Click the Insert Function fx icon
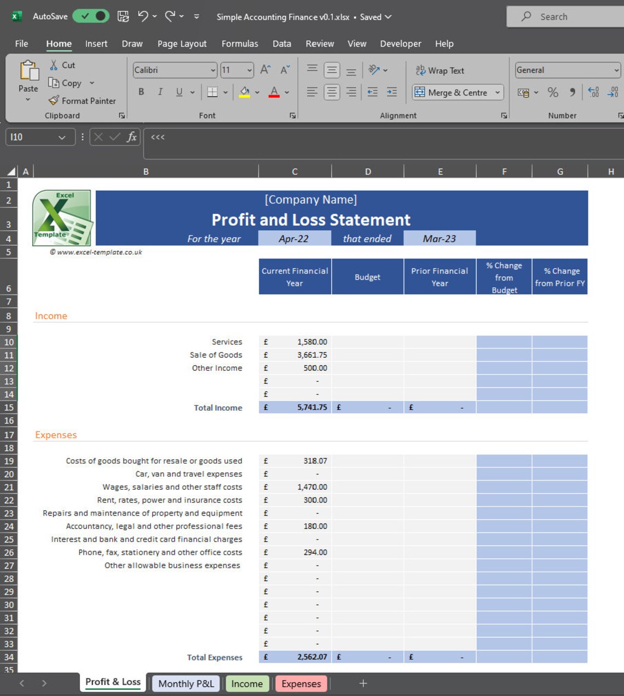This screenshot has width=624, height=696. (x=131, y=137)
